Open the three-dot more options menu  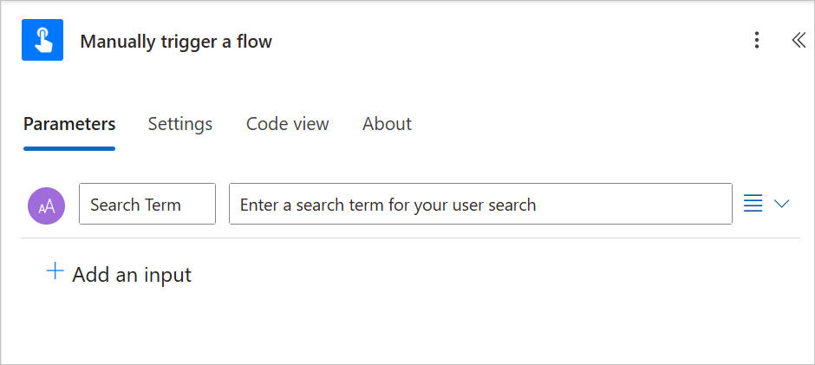[757, 40]
